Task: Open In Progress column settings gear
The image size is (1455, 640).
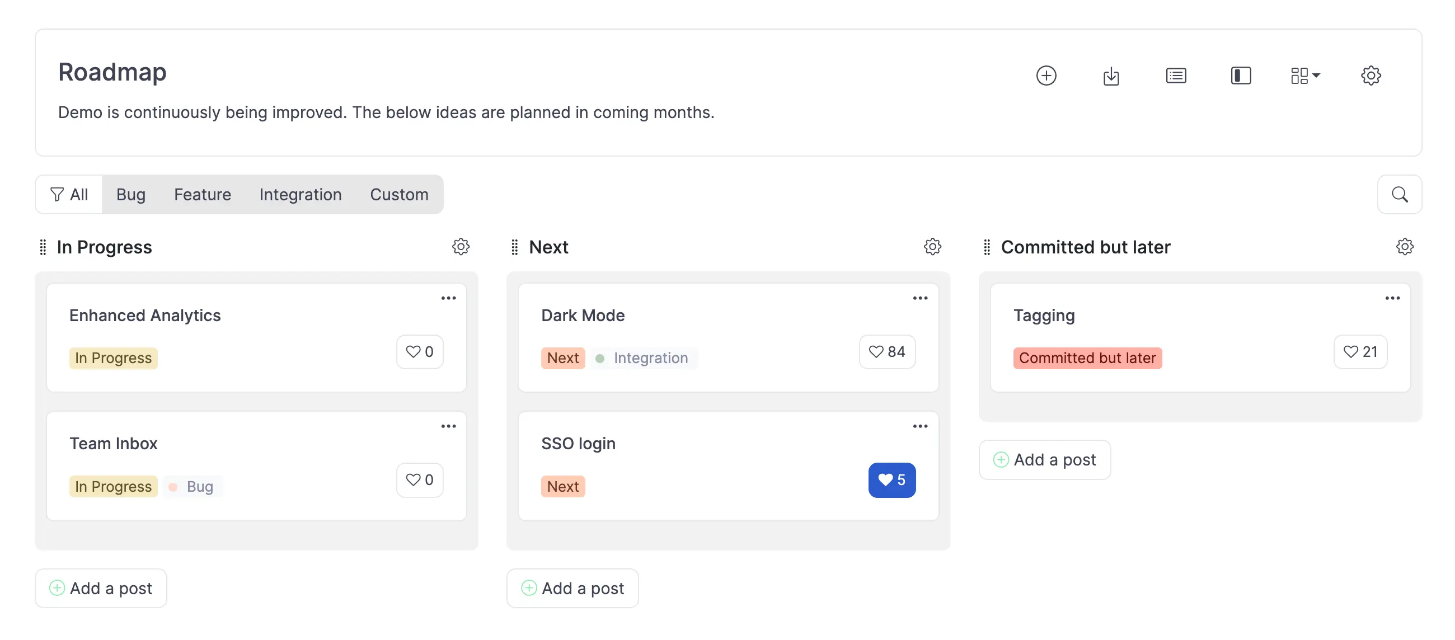Action: (461, 247)
